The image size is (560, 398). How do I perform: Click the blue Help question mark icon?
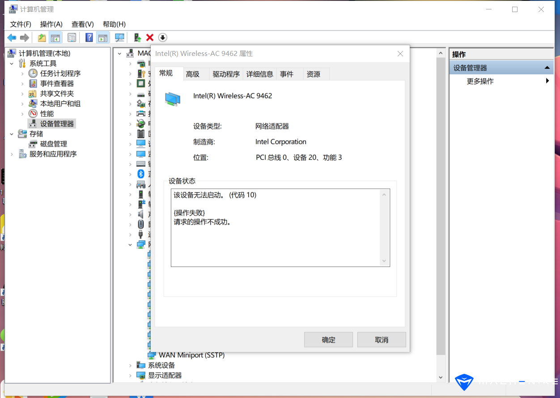tap(89, 38)
